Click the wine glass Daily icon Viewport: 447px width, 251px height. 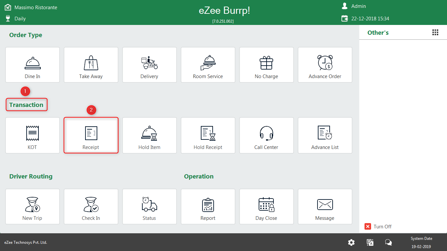(x=8, y=18)
